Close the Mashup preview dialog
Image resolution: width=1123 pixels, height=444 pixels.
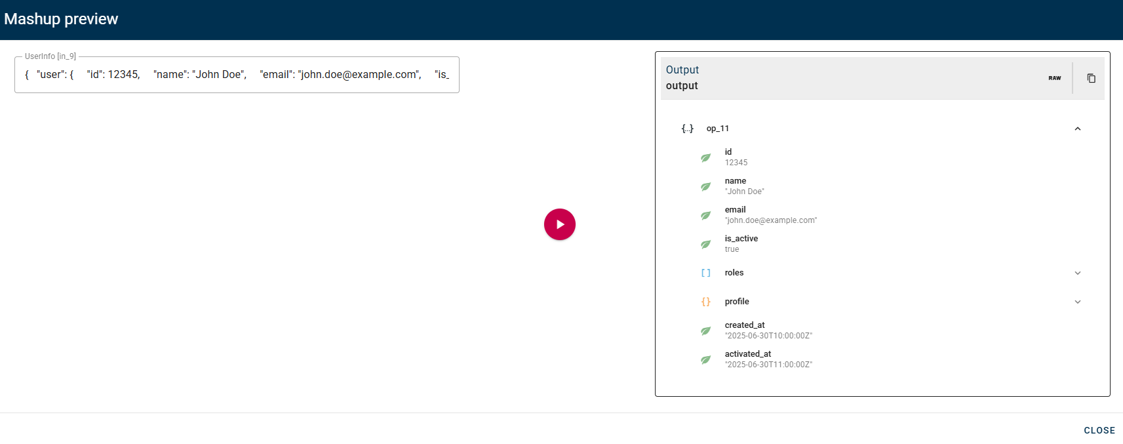[1099, 430]
